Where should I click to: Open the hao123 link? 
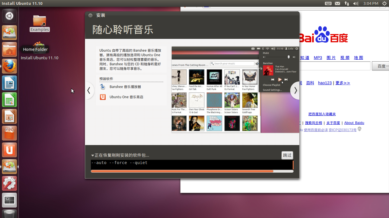(325, 83)
